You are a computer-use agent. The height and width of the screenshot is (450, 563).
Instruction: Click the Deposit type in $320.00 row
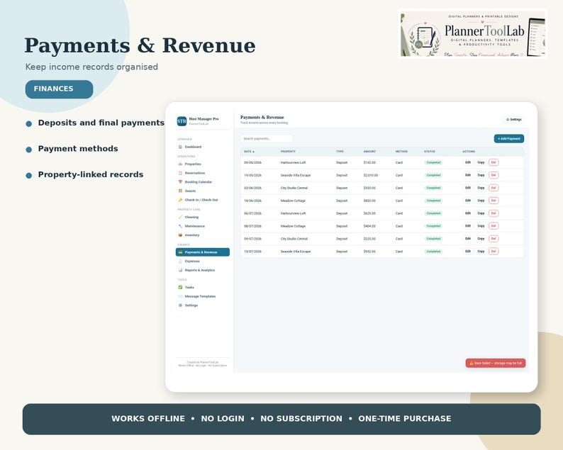tap(342, 188)
